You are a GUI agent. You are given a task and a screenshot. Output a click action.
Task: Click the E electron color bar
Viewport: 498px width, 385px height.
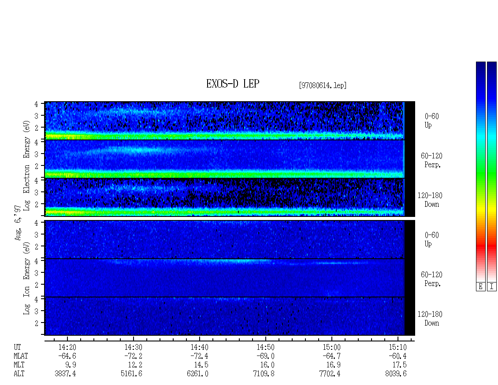coord(480,171)
